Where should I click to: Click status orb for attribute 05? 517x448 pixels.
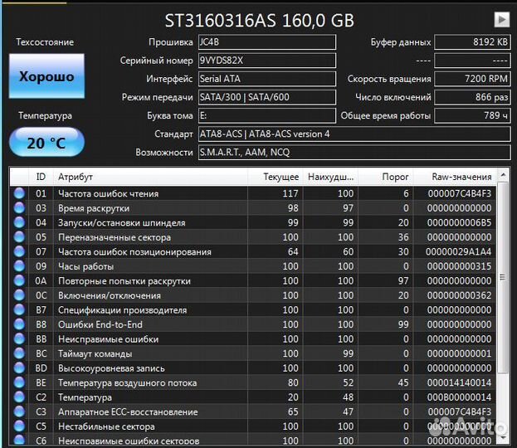tap(19, 237)
